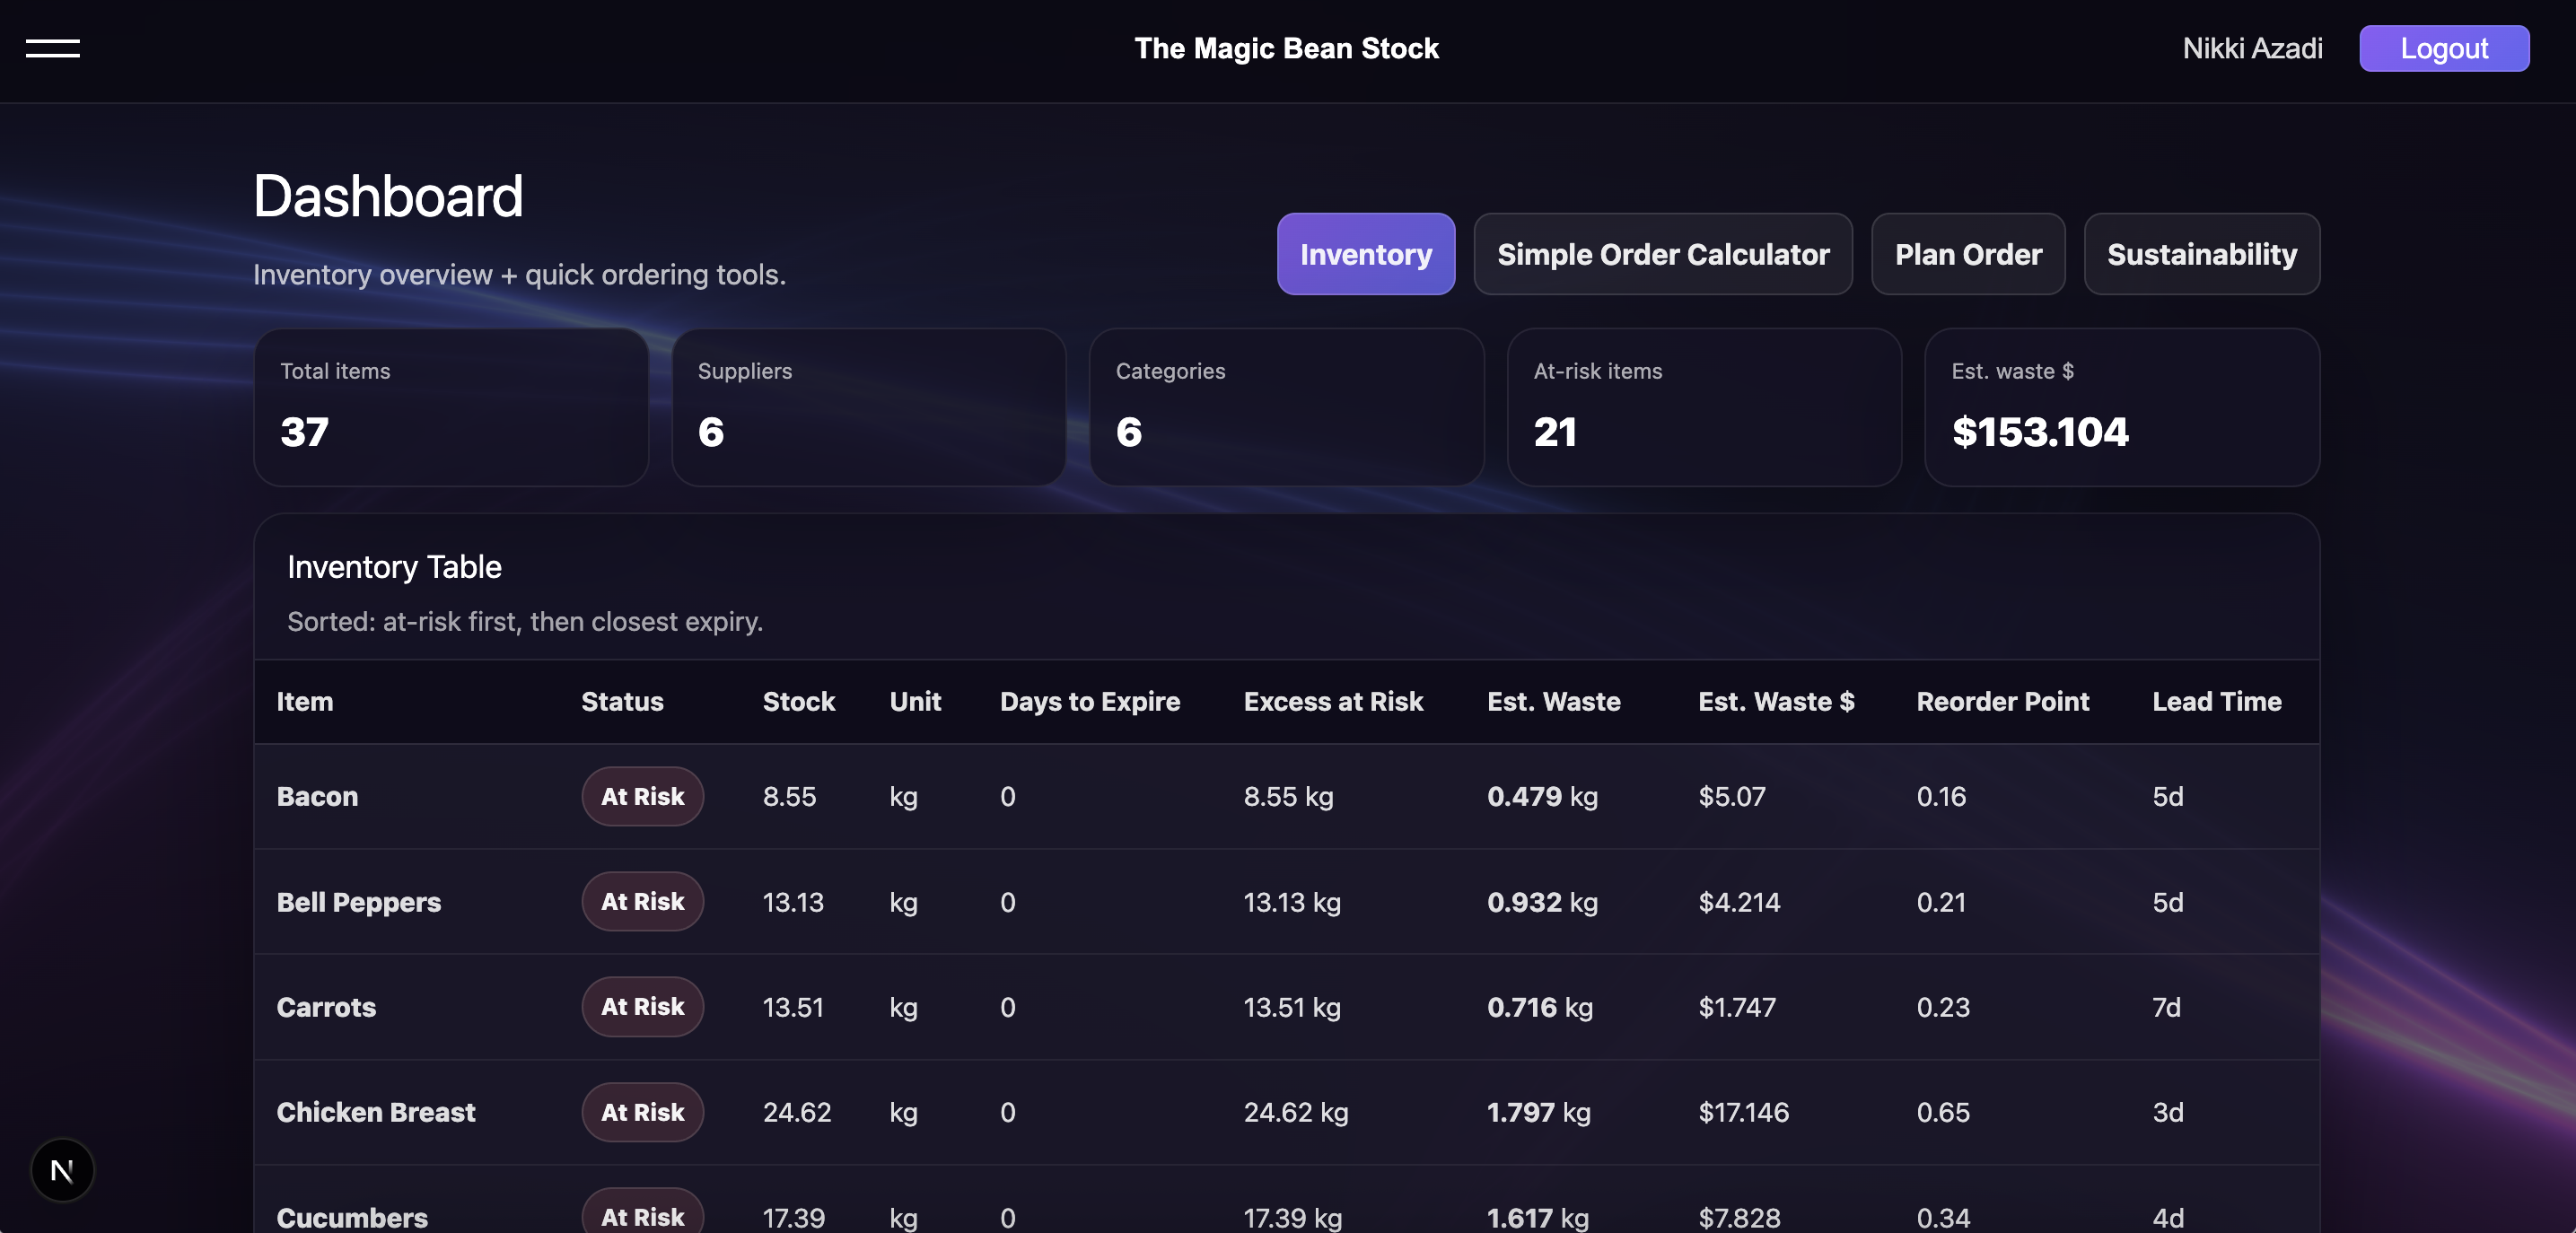Screen dimensions: 2576x1233
Task: Click the Est. Waste $ column header
Action: pyautogui.click(x=1775, y=701)
